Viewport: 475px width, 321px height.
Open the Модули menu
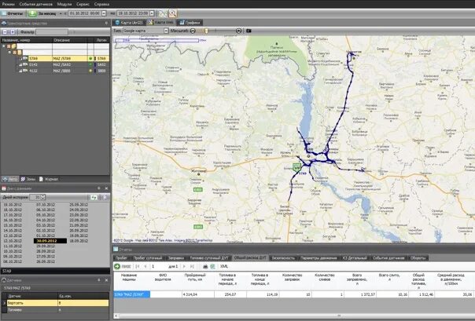click(x=64, y=4)
